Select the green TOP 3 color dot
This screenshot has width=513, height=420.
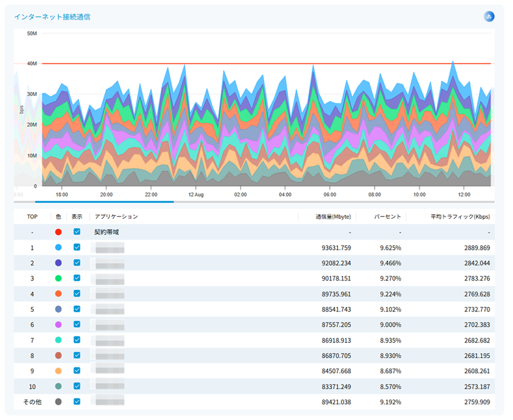click(x=58, y=278)
